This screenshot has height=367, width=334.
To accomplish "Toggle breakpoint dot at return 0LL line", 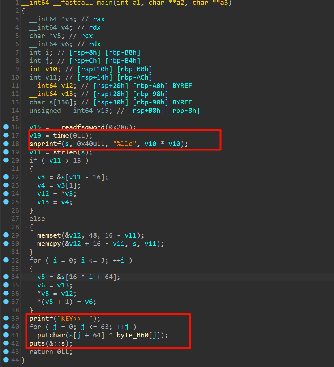I will tap(5, 351).
